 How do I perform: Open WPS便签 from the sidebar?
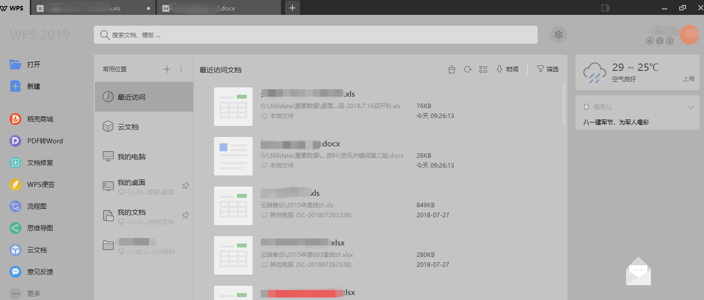pyautogui.click(x=32, y=184)
